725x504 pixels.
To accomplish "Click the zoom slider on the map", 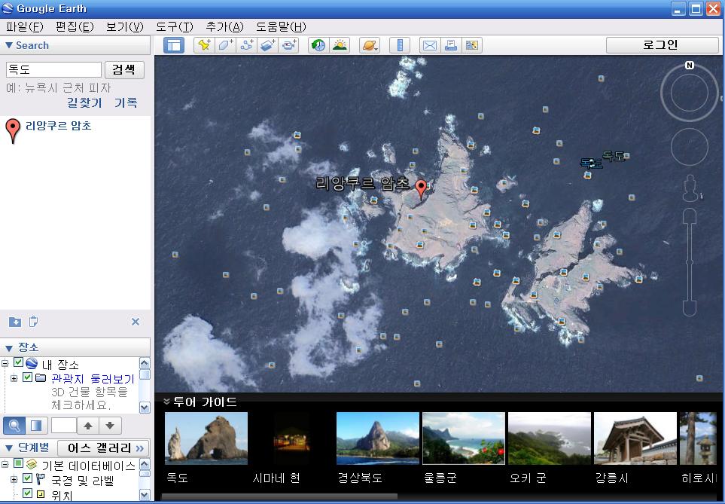I will 689,264.
